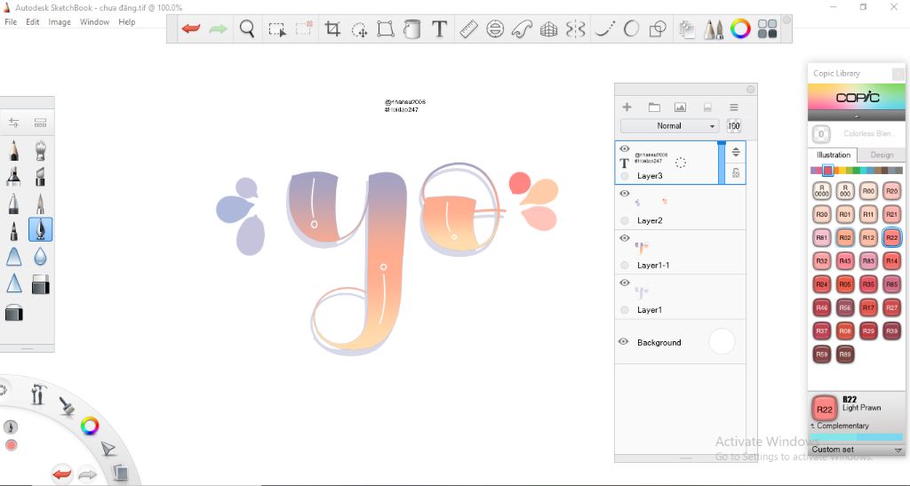Viewport: 910px width, 486px height.
Task: Expand the Custom set dropdown
Action: tap(898, 450)
